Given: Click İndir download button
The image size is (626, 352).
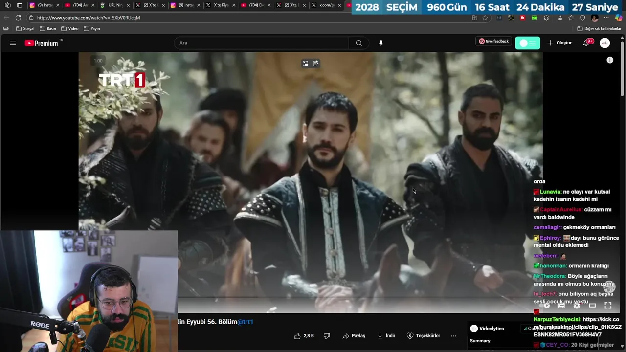Looking at the screenshot, I should click(x=386, y=336).
